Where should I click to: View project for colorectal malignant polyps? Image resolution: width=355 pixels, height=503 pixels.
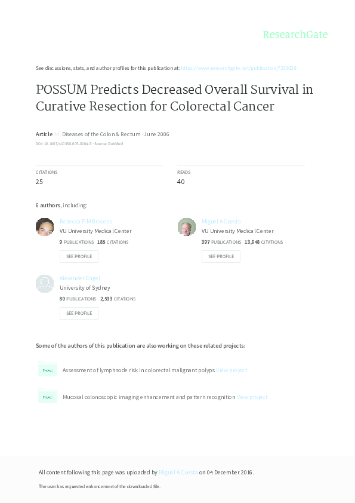click(231, 370)
